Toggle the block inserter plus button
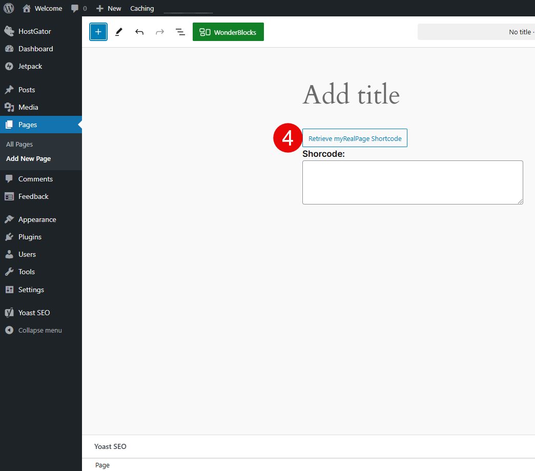 pos(98,32)
